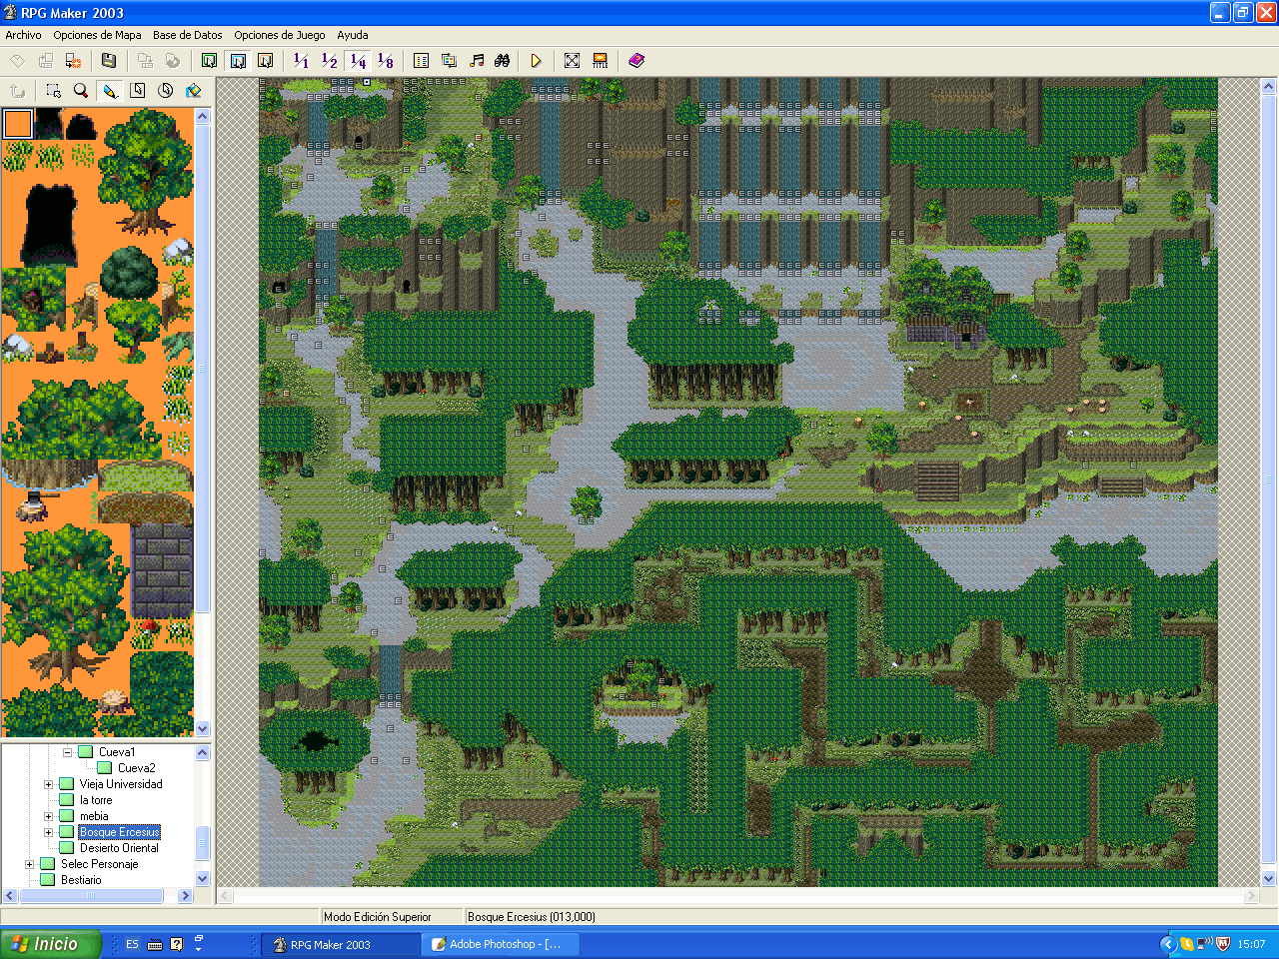This screenshot has width=1279, height=959.
Task: Click the New Project toolbar icon
Action: (18, 61)
